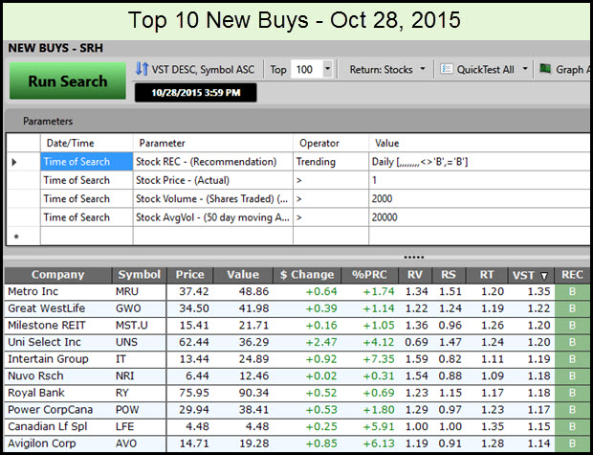The width and height of the screenshot is (593, 455).
Task: Sort by $ Change column header
Action: pyautogui.click(x=307, y=275)
